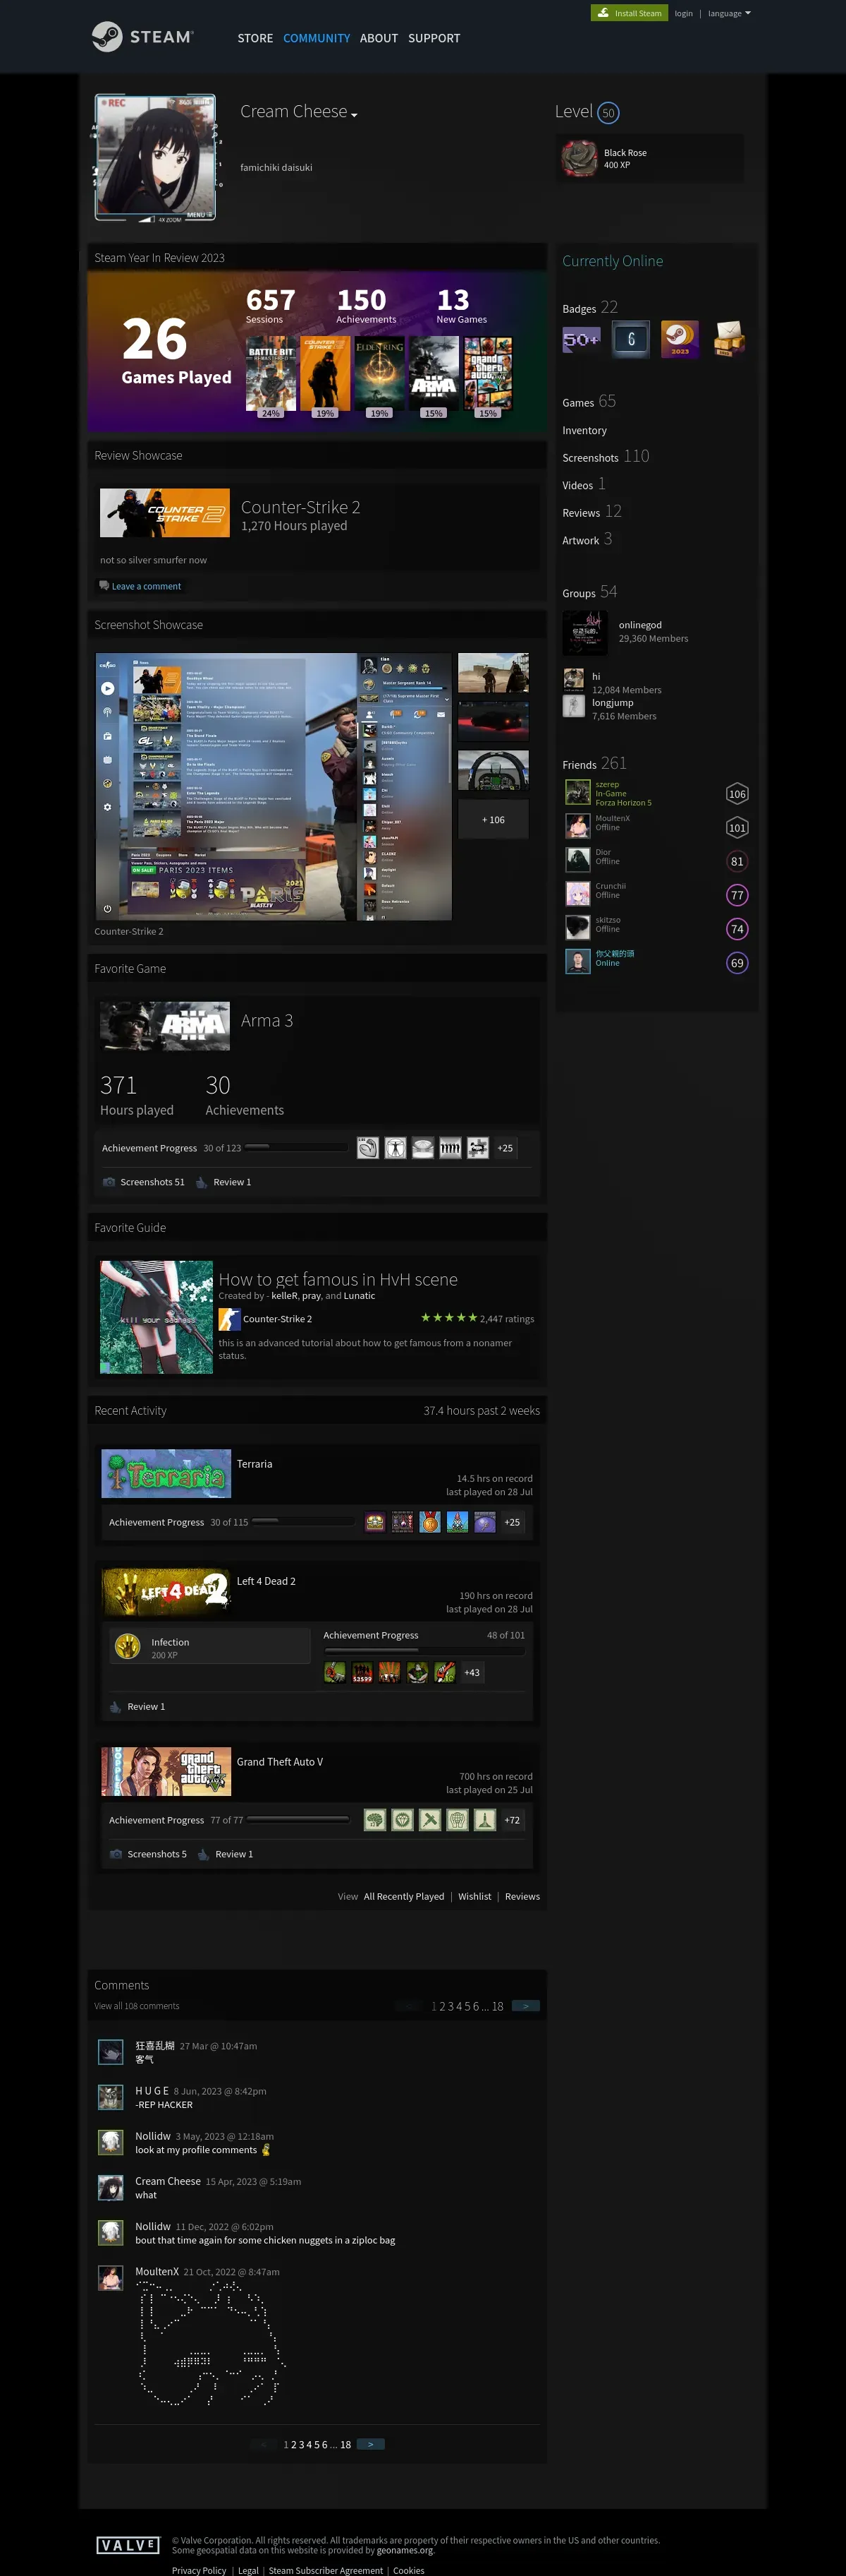Click first Terraria achievement icon
Image resolution: width=846 pixels, height=2576 pixels.
tap(374, 1522)
